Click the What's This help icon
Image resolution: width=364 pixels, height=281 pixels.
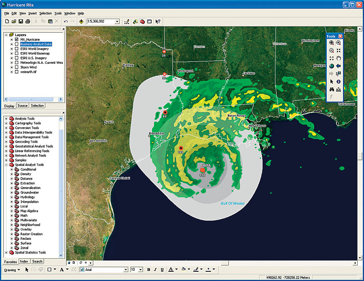(158, 21)
